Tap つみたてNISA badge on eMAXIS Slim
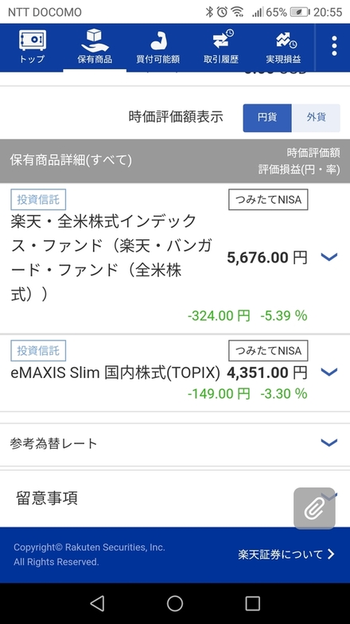 268,351
